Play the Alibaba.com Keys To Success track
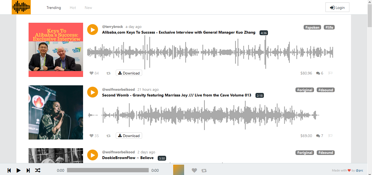 [93, 30]
